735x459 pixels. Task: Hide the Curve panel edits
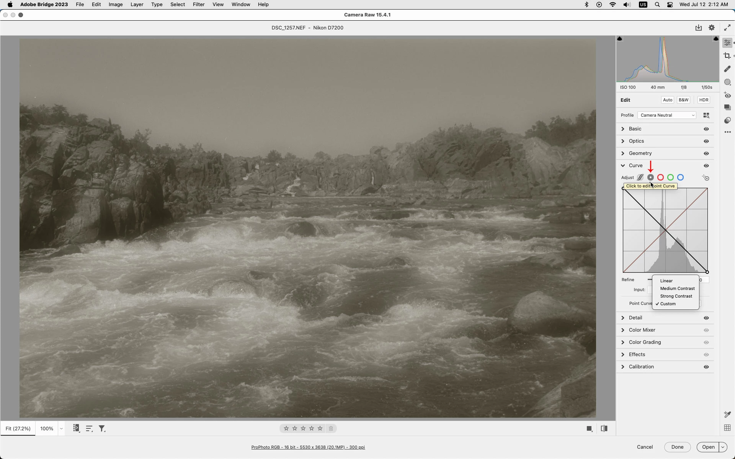click(x=706, y=166)
